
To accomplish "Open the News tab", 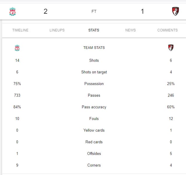I will coord(130,30).
